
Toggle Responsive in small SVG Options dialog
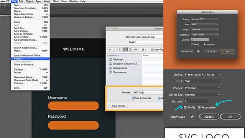pos(202,44)
